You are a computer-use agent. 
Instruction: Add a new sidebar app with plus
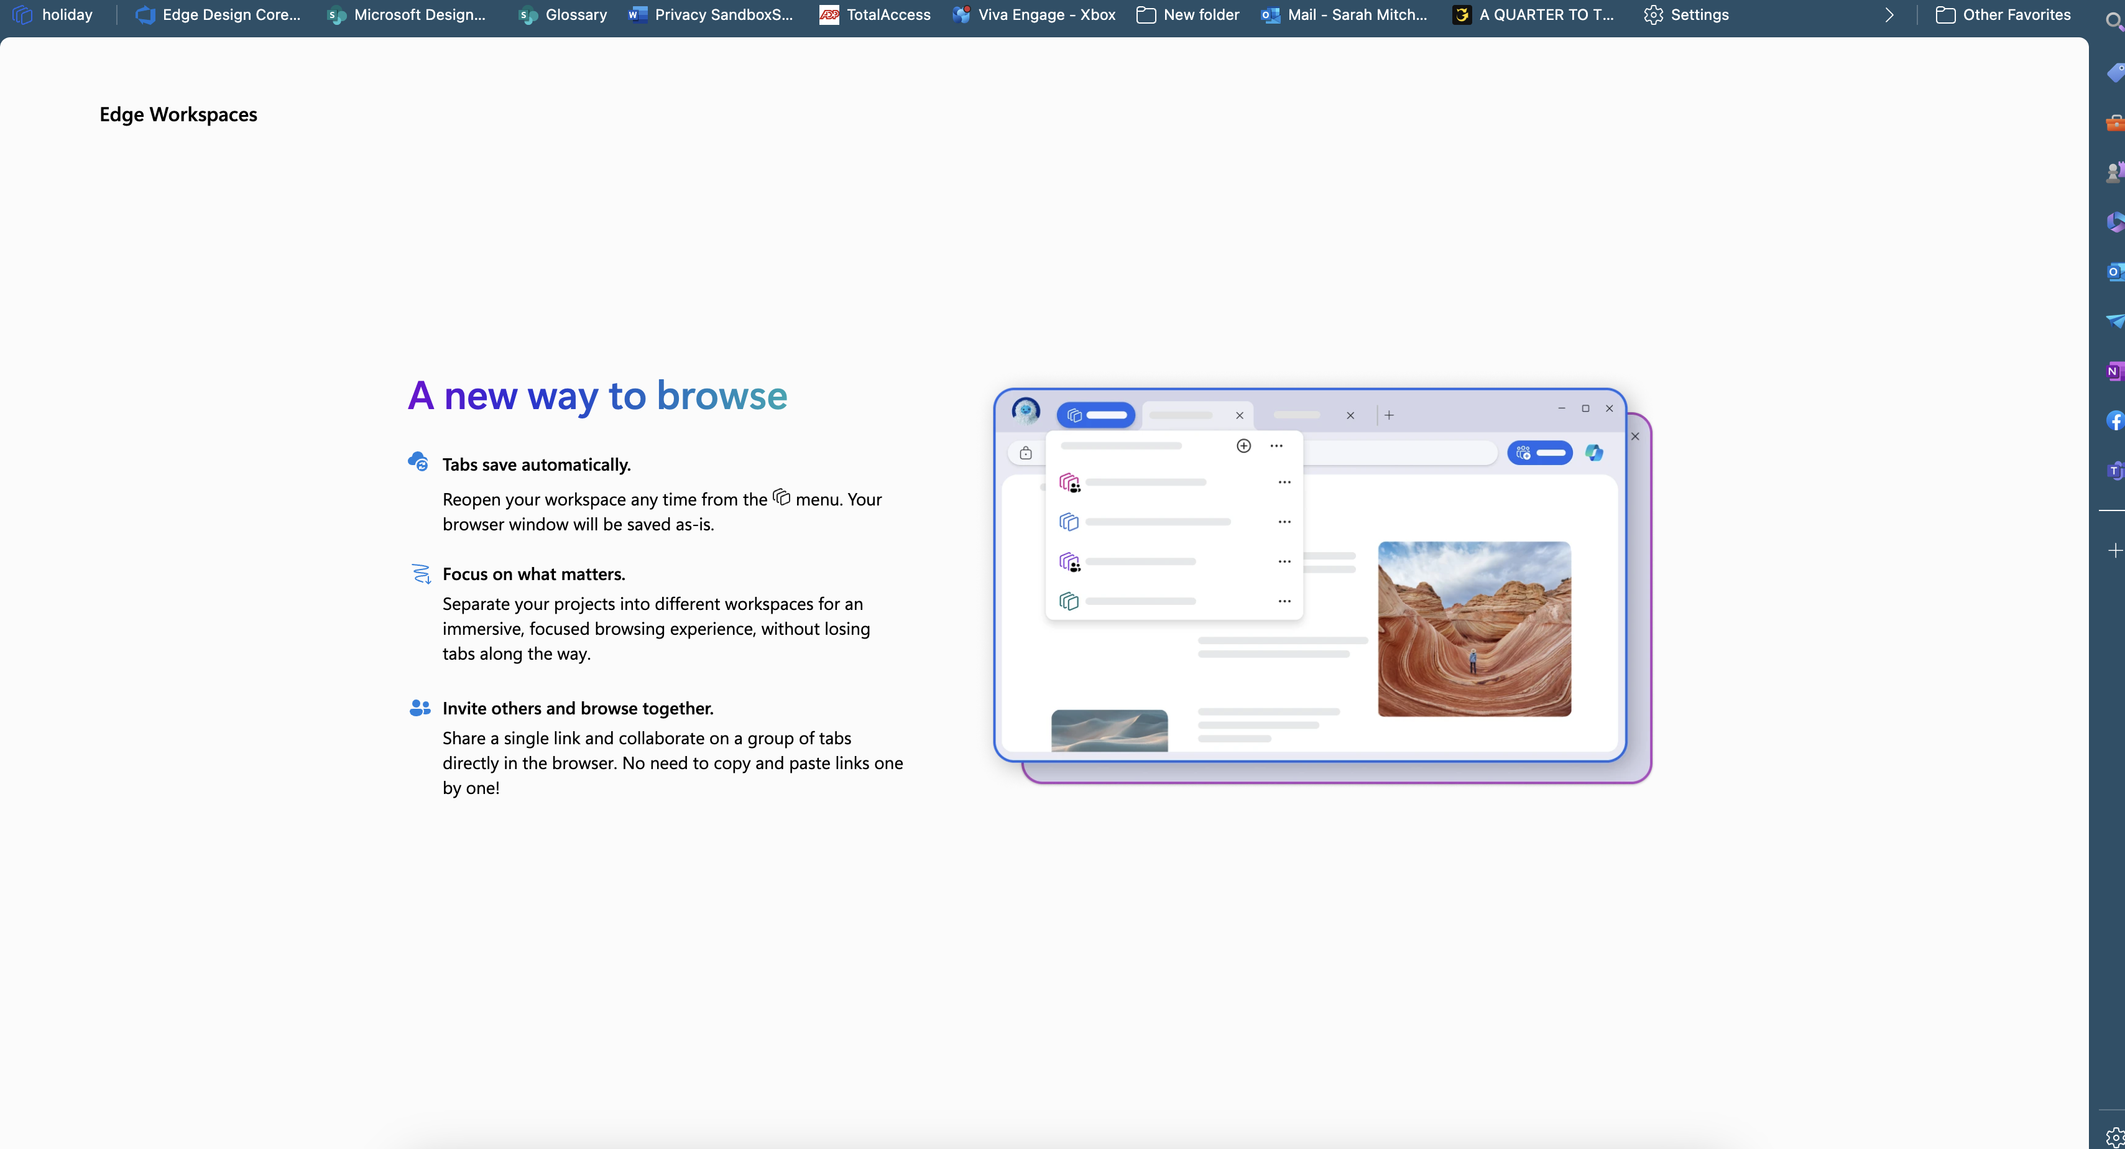tap(2114, 550)
